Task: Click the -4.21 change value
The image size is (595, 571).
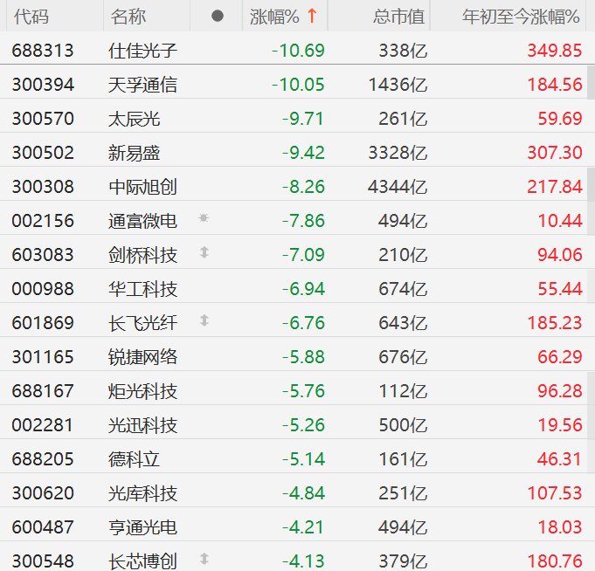Action: (303, 527)
